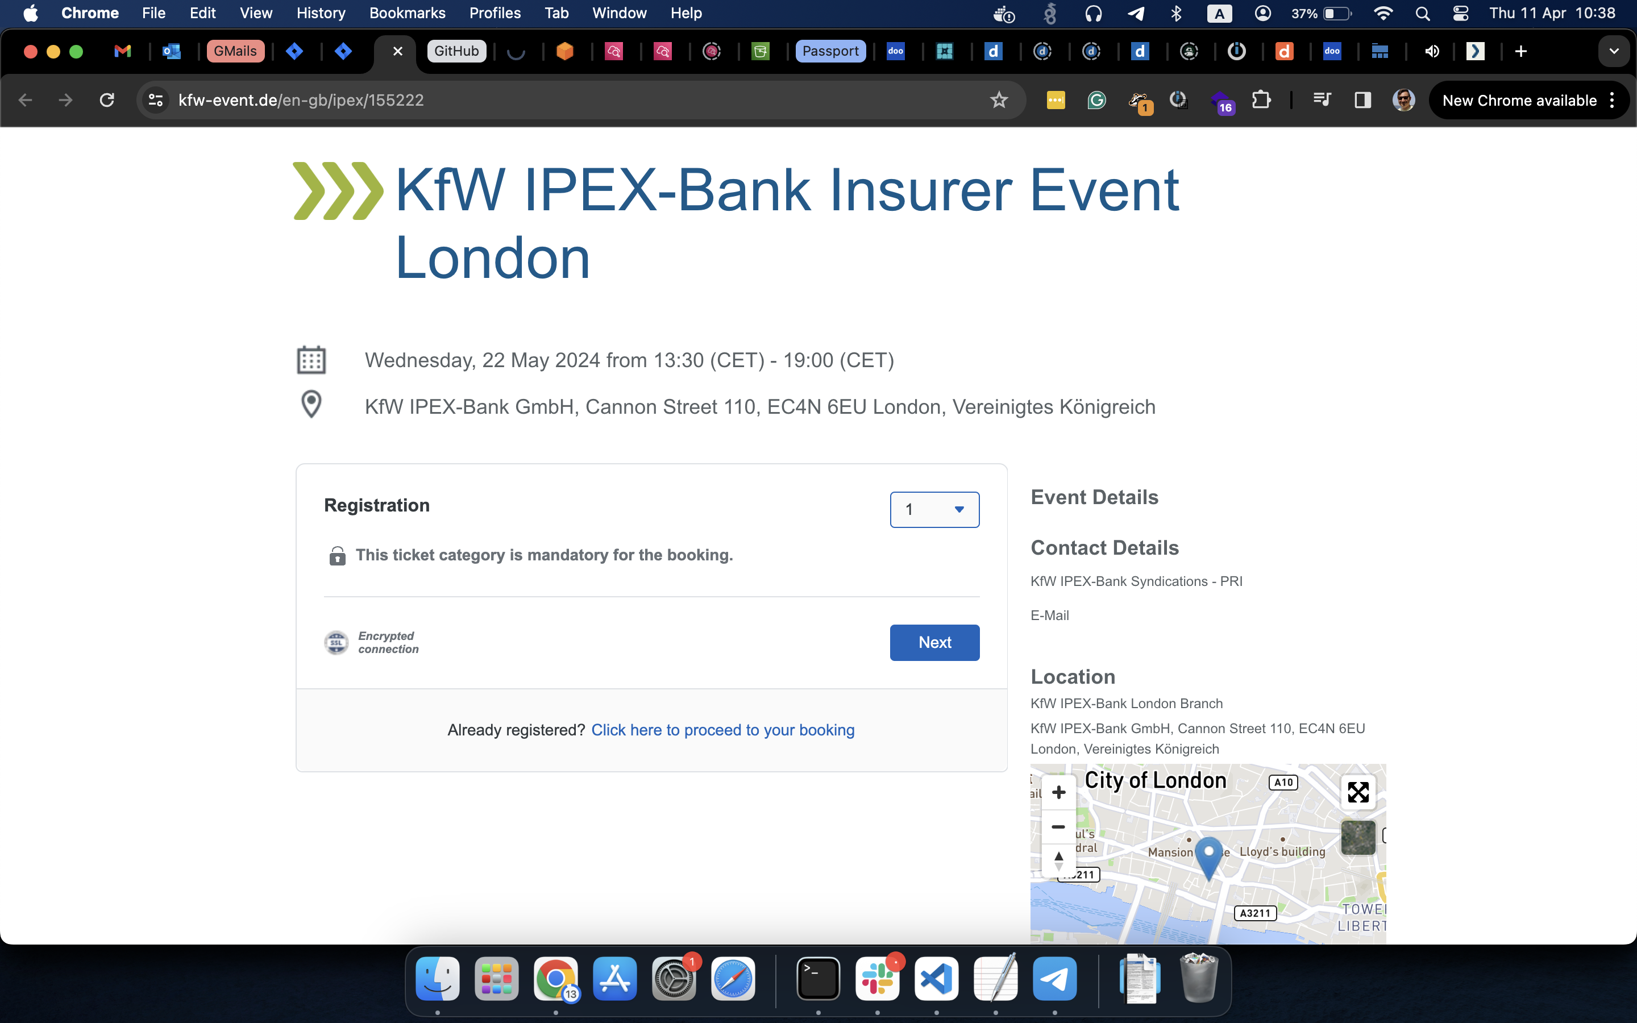Viewport: 1637px width, 1023px height.
Task: Click here to proceed to your booking
Action: pyautogui.click(x=722, y=730)
